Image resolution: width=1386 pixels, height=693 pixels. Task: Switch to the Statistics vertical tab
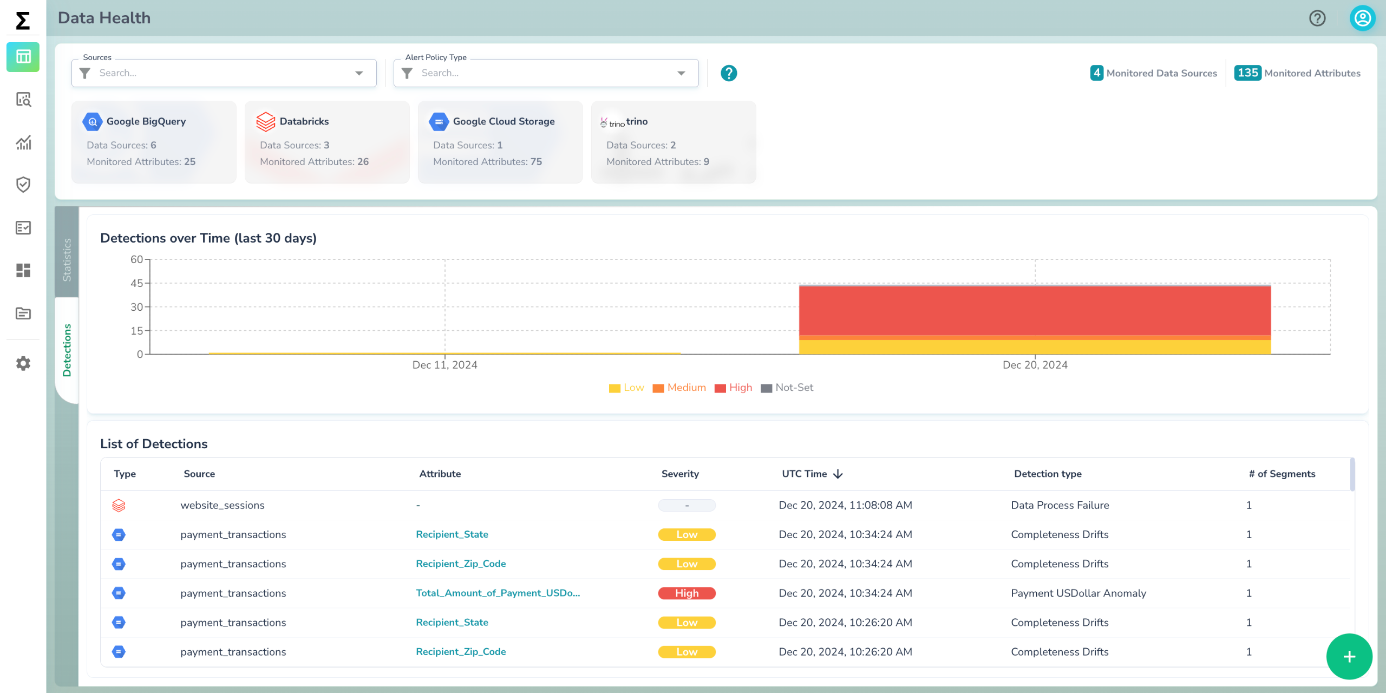(67, 259)
